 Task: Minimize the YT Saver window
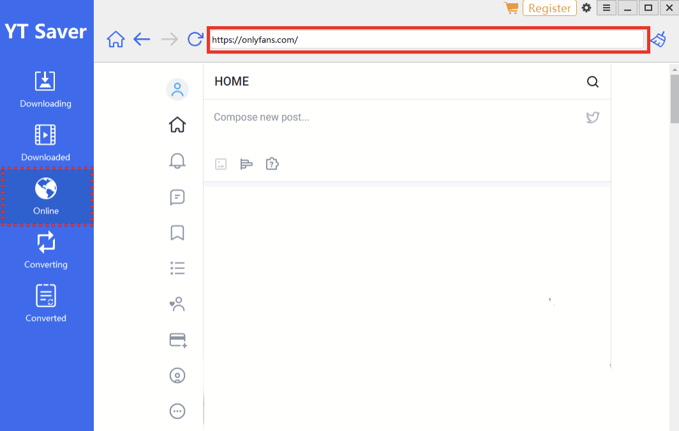pos(627,8)
